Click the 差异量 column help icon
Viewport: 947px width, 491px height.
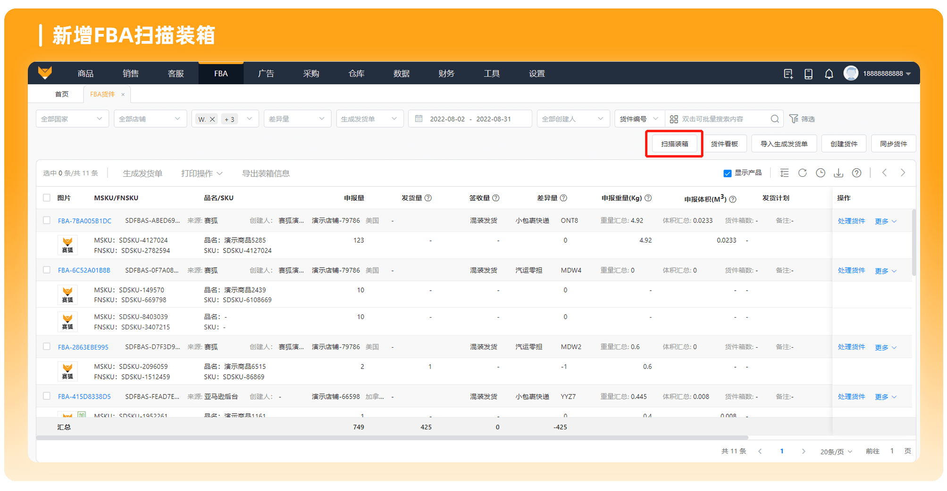[x=563, y=198]
